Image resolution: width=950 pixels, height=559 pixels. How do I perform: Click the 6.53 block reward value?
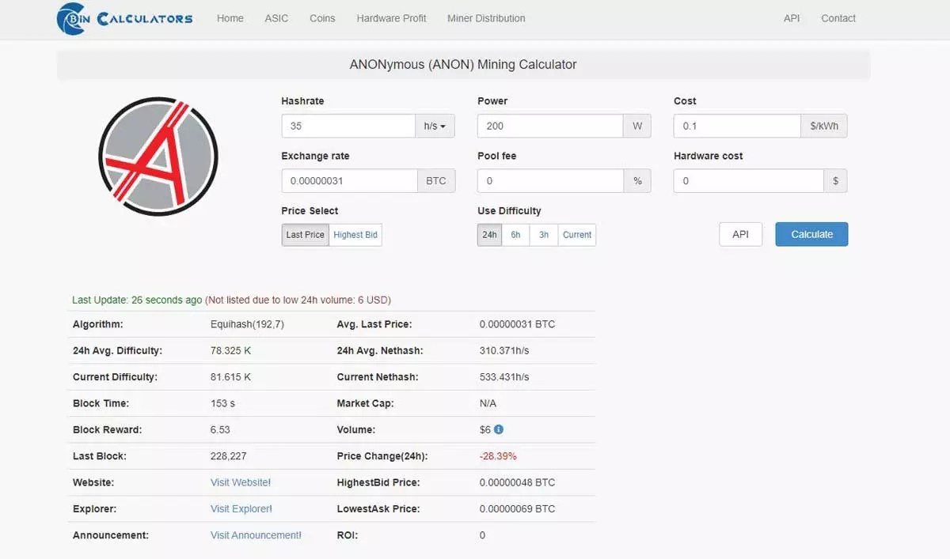(220, 429)
